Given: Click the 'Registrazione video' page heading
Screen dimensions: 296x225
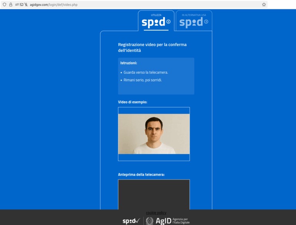Looking at the screenshot, I should click(152, 47).
